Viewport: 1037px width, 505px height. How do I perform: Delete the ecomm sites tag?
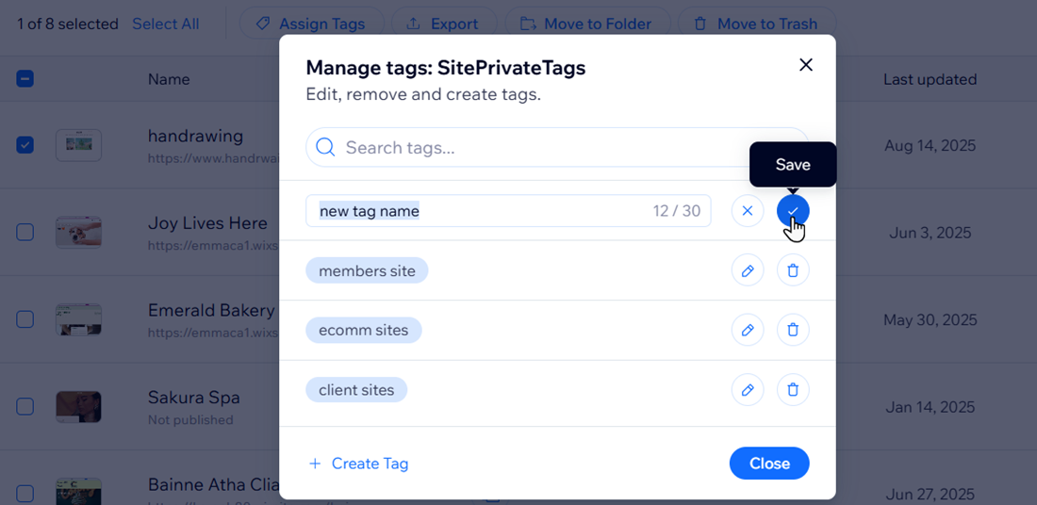pyautogui.click(x=793, y=330)
